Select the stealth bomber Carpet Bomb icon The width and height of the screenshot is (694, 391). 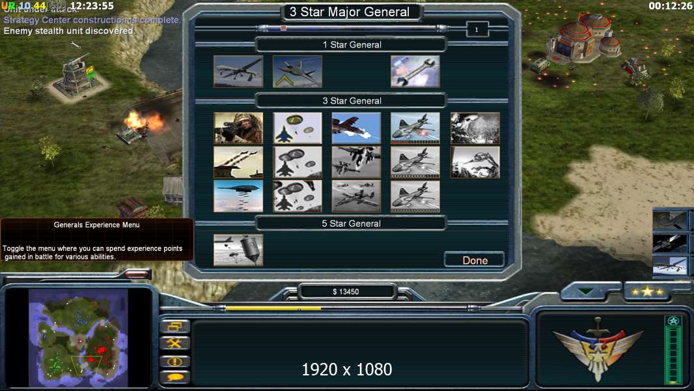(x=238, y=195)
